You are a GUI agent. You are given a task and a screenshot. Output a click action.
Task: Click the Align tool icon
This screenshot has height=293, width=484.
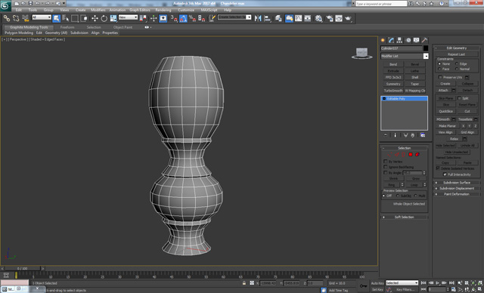coord(267,18)
